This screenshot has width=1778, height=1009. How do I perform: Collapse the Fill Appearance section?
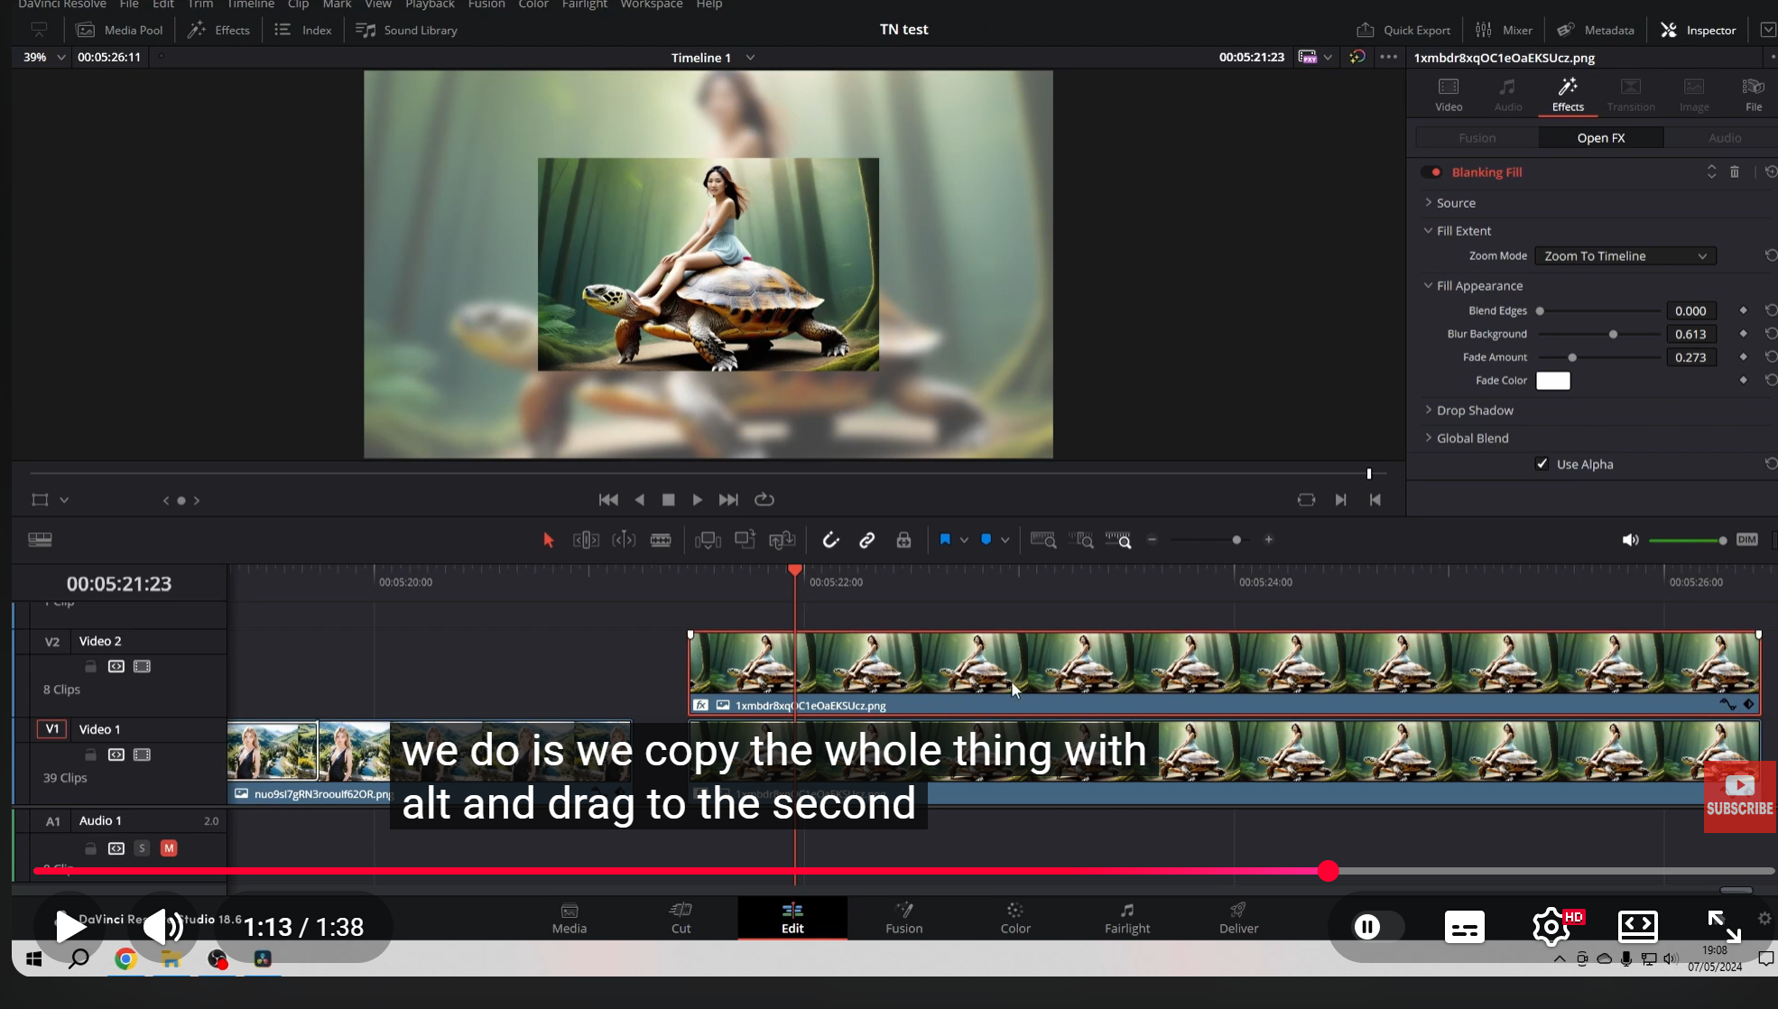[x=1429, y=286]
